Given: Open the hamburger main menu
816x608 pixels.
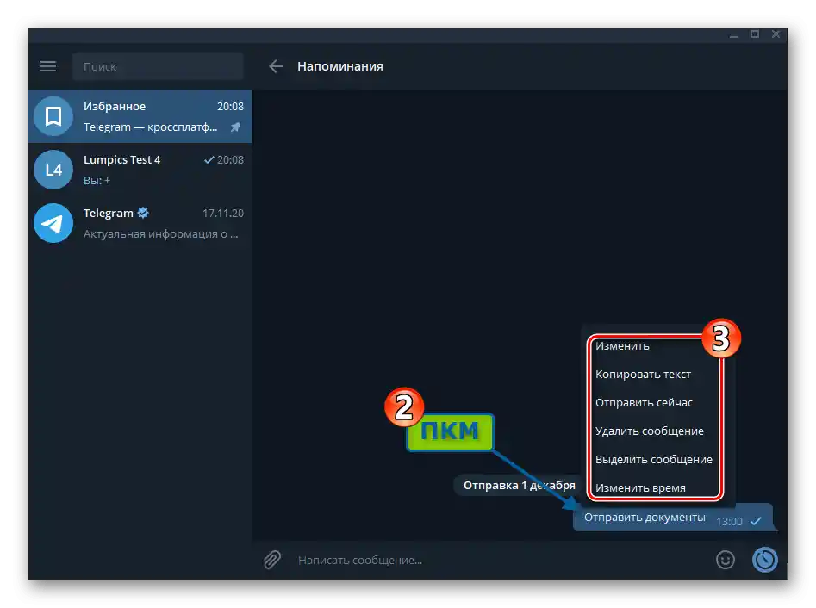Looking at the screenshot, I should (x=48, y=66).
